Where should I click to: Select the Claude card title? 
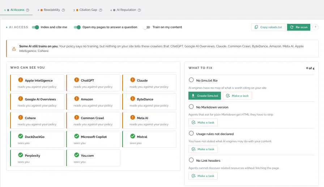point(142,81)
